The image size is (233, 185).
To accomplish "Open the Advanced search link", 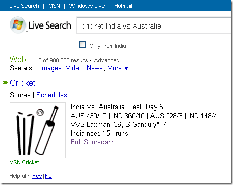I will (x=107, y=60).
